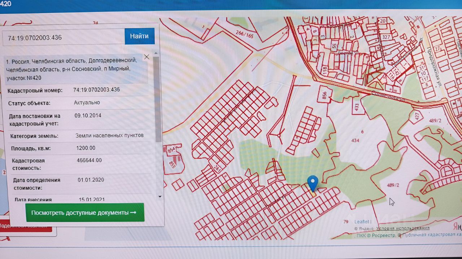Viewport: 462px width, 259px height.
Task: Click parcel labeled 433 on map
Action: pos(357,107)
